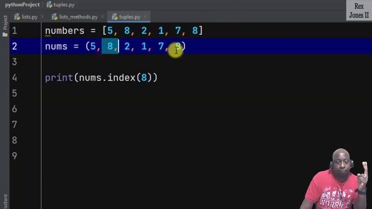Click line number 6 in the gutter
This screenshot has width=372, height=209.
click(15, 109)
